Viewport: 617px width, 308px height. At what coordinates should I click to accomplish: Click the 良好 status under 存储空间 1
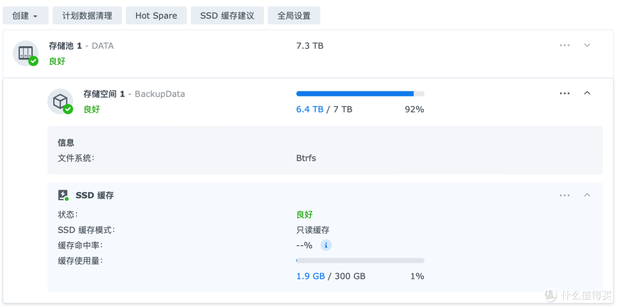tap(91, 109)
